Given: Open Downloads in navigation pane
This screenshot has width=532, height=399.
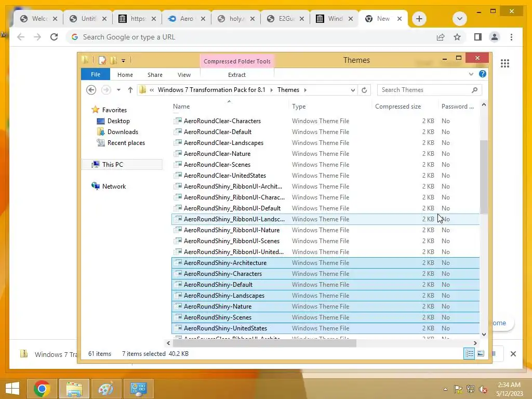Looking at the screenshot, I should tap(123, 132).
